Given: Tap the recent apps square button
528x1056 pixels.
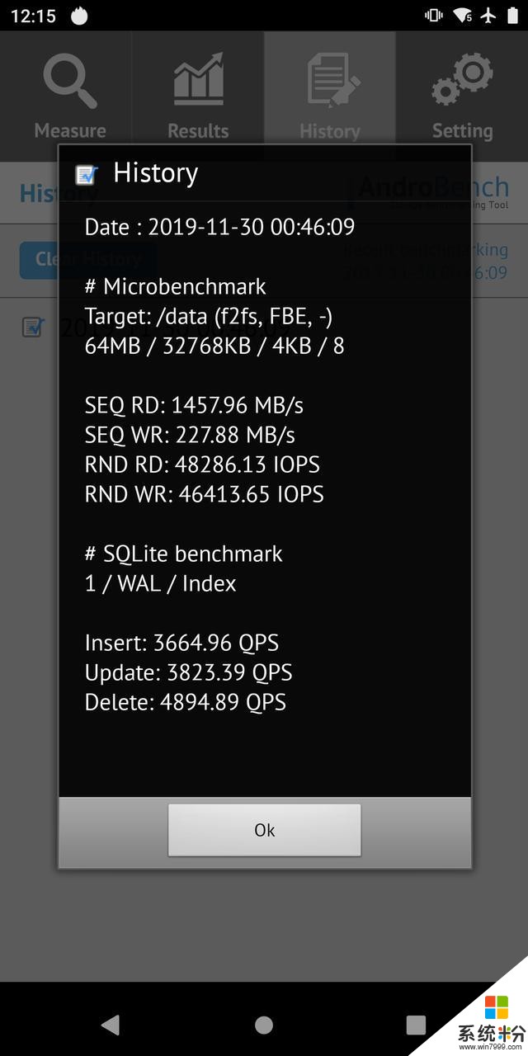Looking at the screenshot, I should [x=417, y=1025].
